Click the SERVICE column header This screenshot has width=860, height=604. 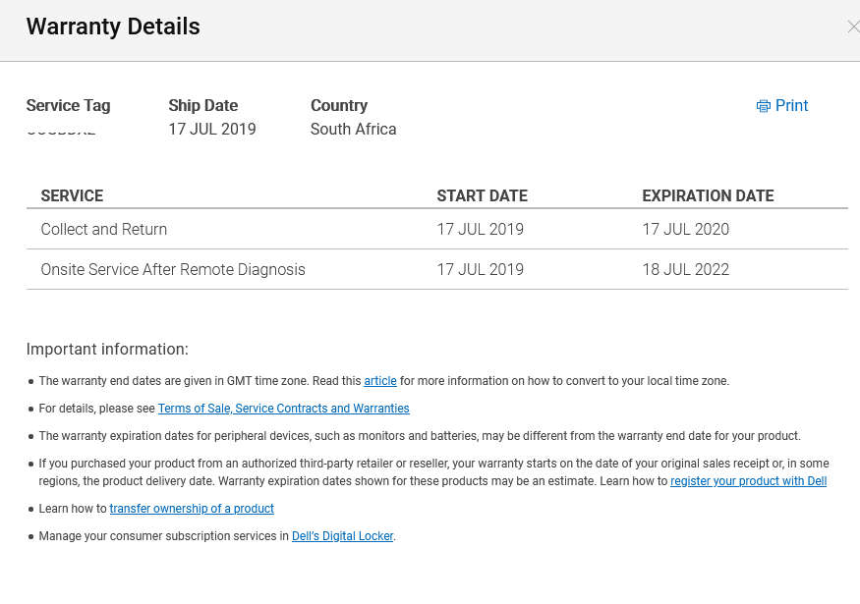[x=72, y=195]
